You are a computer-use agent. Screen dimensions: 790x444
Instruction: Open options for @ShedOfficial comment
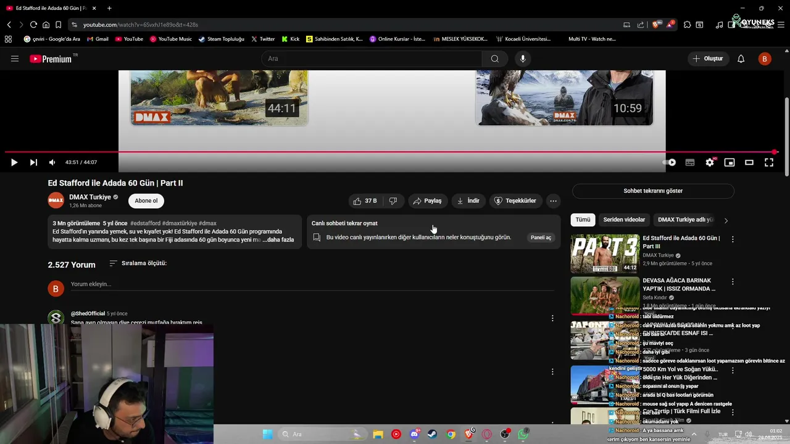(x=552, y=318)
